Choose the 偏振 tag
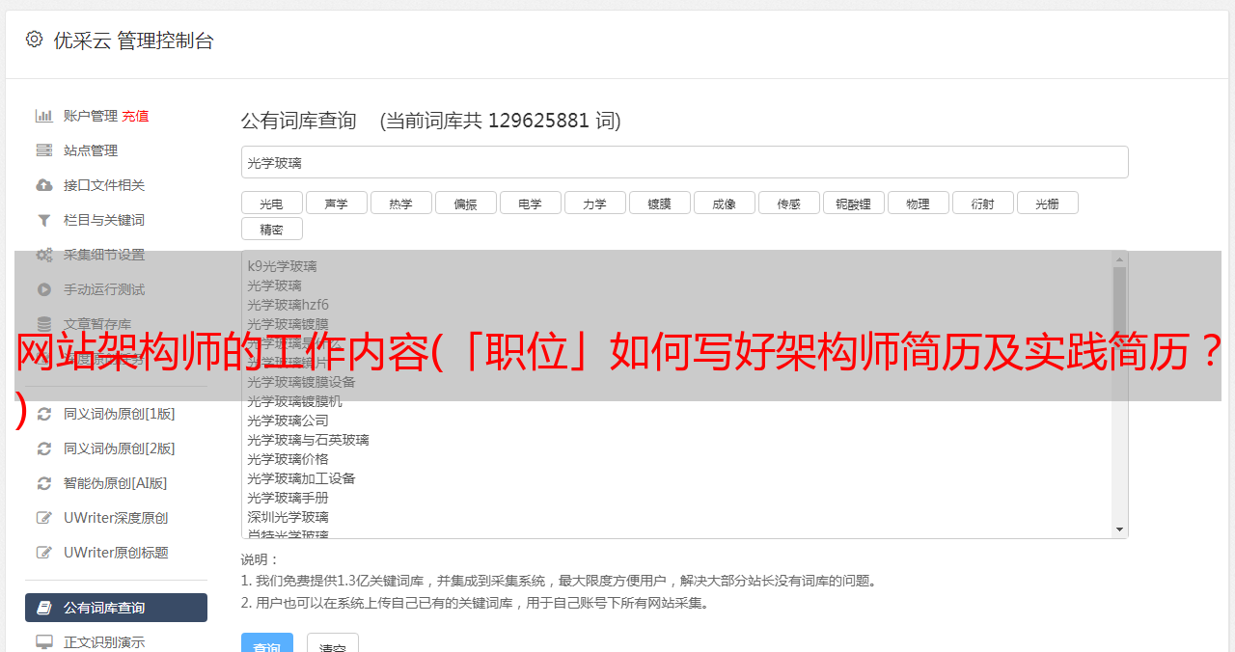Image resolution: width=1235 pixels, height=652 pixels. pyautogui.click(x=465, y=203)
